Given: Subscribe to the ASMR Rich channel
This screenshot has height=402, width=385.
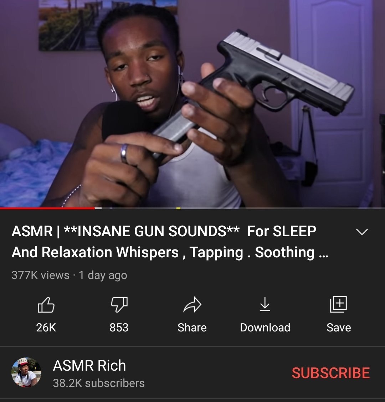Looking at the screenshot, I should tap(330, 373).
